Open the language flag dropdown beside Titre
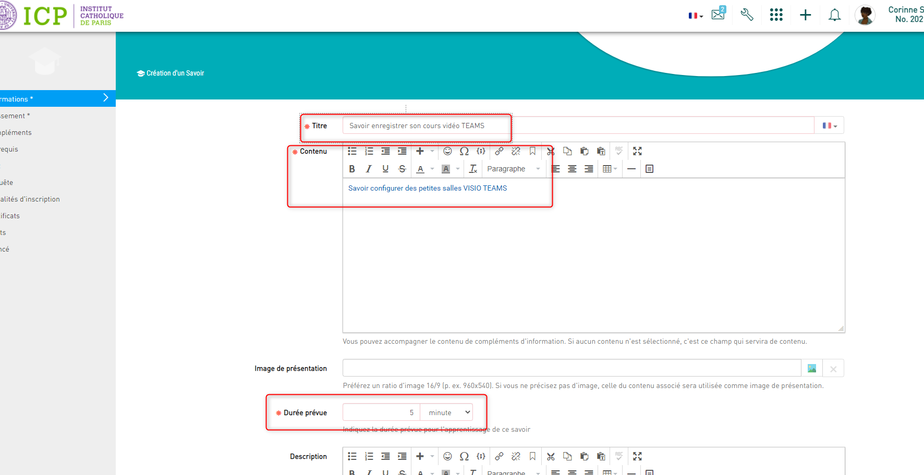Screen dimensions: 924x475 (829, 126)
